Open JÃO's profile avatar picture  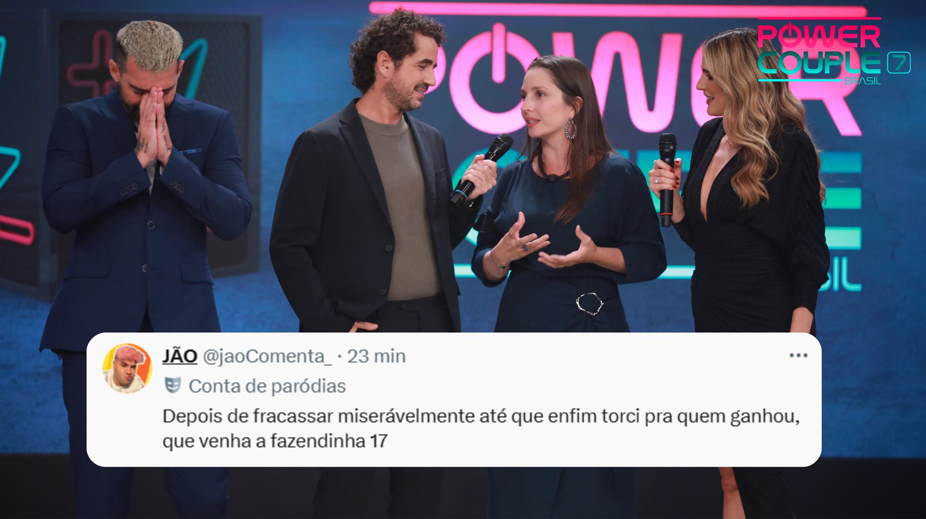point(127,368)
